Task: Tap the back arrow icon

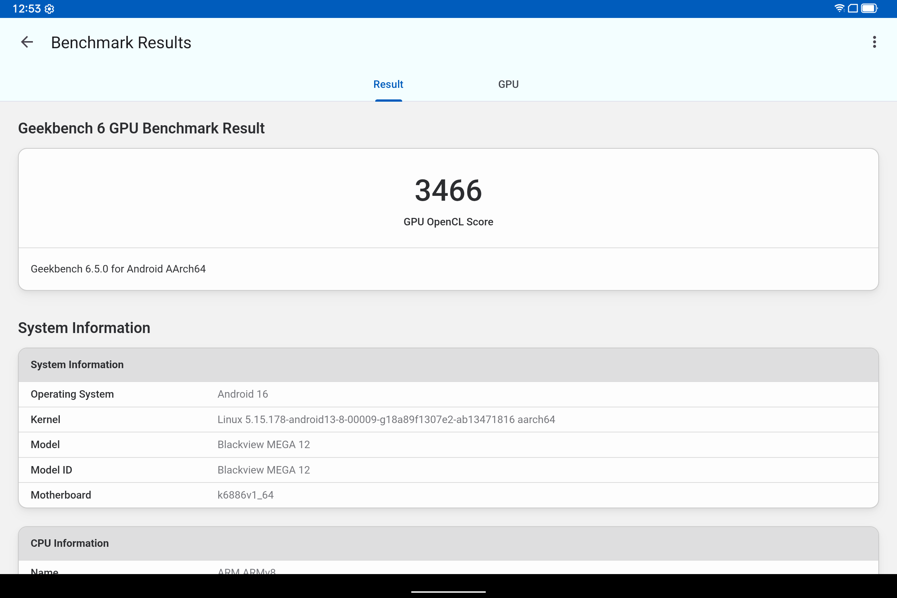Action: 27,42
